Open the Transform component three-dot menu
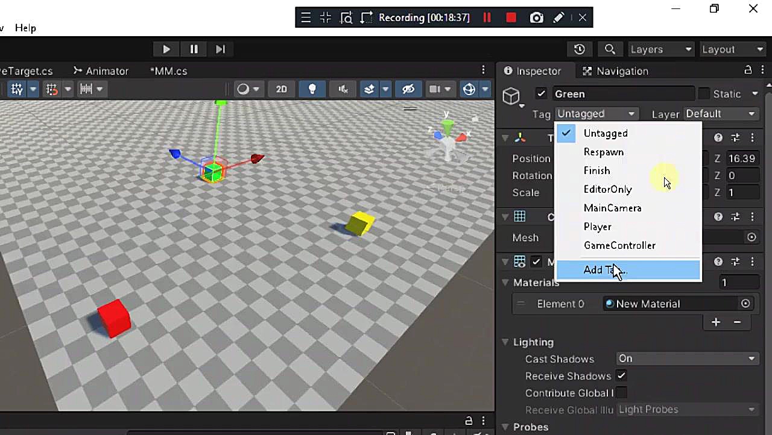 pyautogui.click(x=752, y=138)
